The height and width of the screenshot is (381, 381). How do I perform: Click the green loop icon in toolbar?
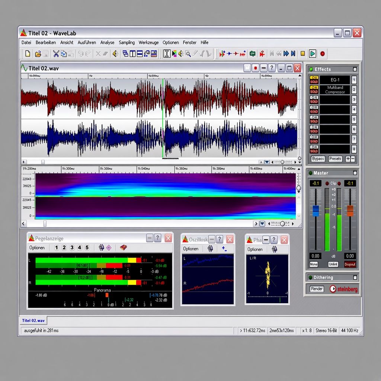[253, 54]
